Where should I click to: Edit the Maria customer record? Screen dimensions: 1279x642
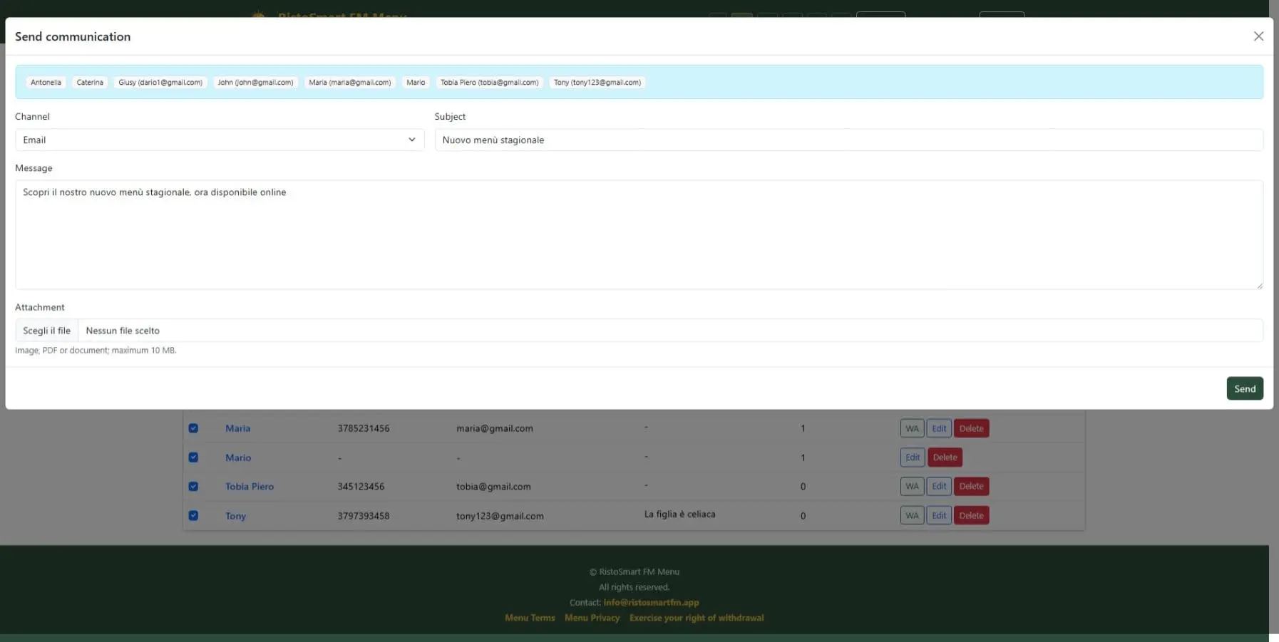(x=939, y=428)
